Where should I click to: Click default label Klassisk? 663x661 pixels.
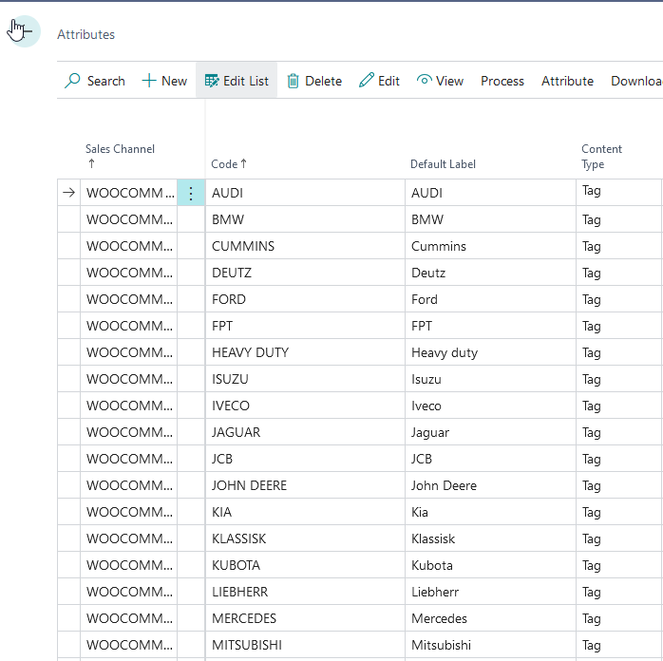click(x=490, y=538)
